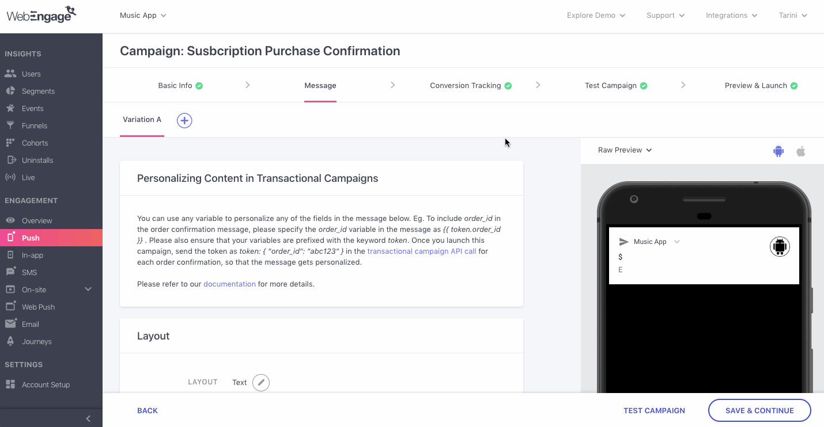The height and width of the screenshot is (427, 824).
Task: Click the Live broadcast icon
Action: [x=10, y=177]
